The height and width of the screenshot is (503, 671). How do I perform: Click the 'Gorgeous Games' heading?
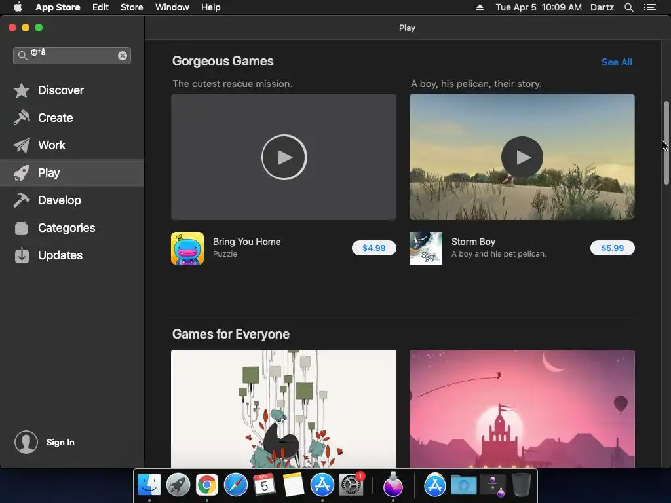pos(223,61)
